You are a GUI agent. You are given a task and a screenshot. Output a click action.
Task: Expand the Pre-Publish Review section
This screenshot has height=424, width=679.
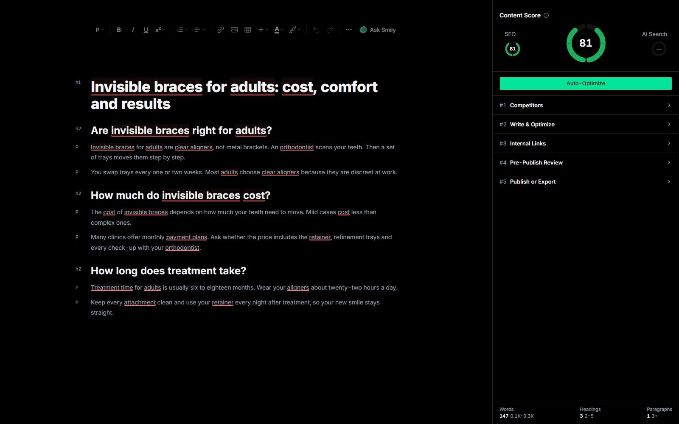(586, 162)
